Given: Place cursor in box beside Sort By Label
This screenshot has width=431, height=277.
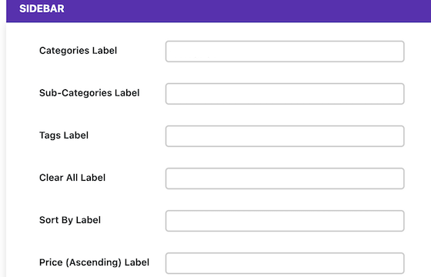Looking at the screenshot, I should [x=285, y=221].
